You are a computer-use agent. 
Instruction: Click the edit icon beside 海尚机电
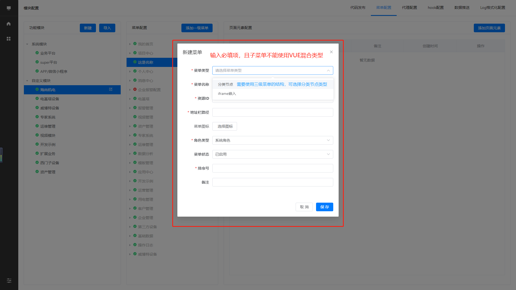pos(111,89)
